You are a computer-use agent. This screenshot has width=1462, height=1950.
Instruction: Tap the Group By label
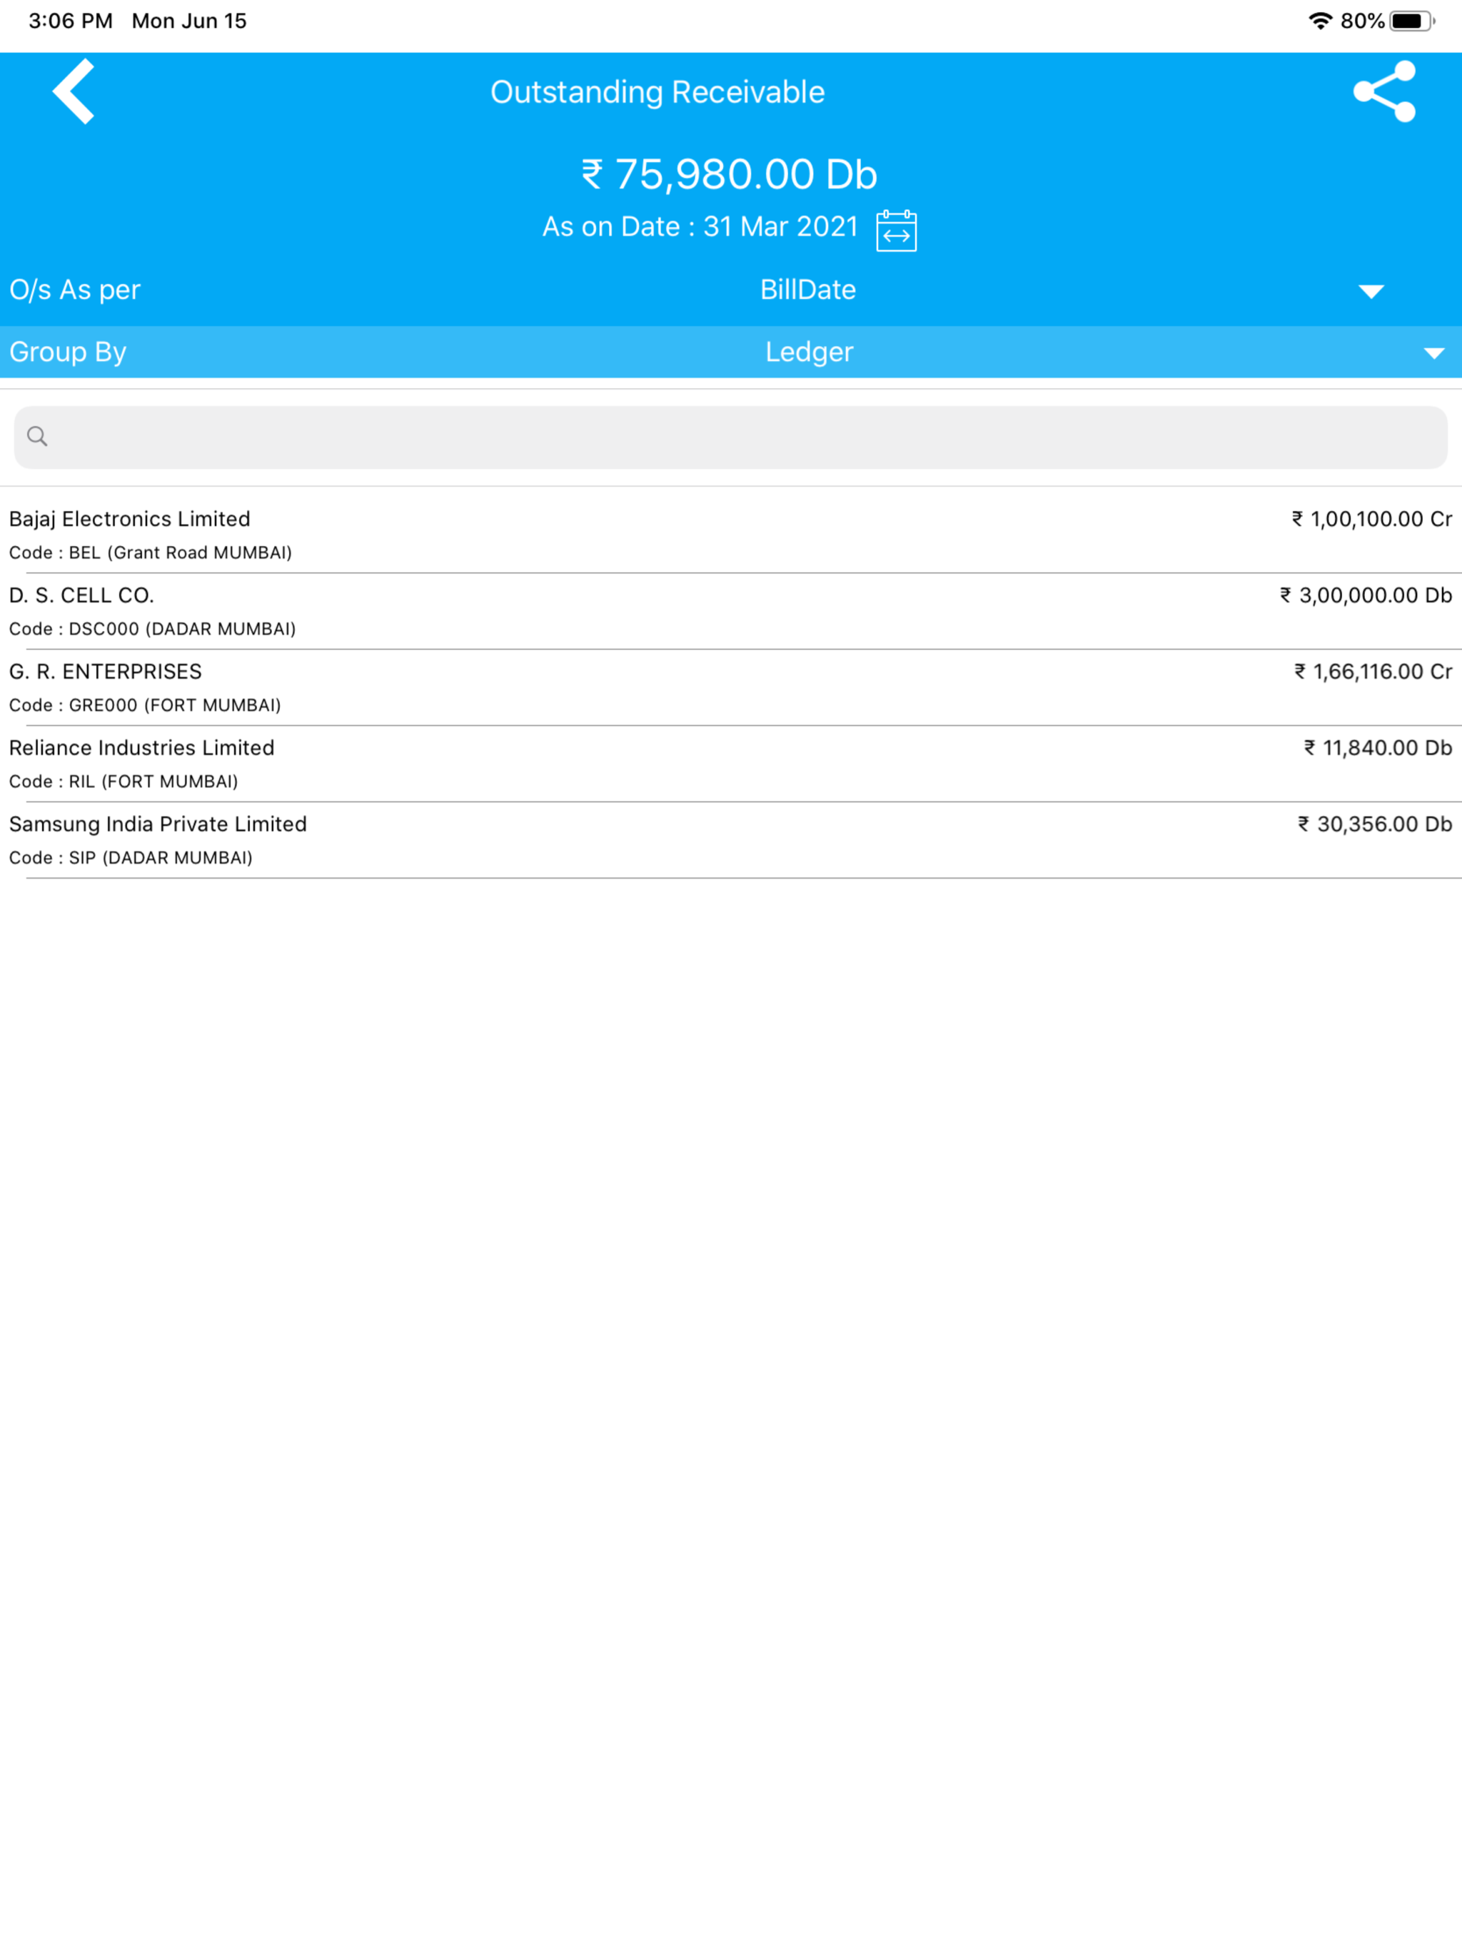pyautogui.click(x=68, y=353)
